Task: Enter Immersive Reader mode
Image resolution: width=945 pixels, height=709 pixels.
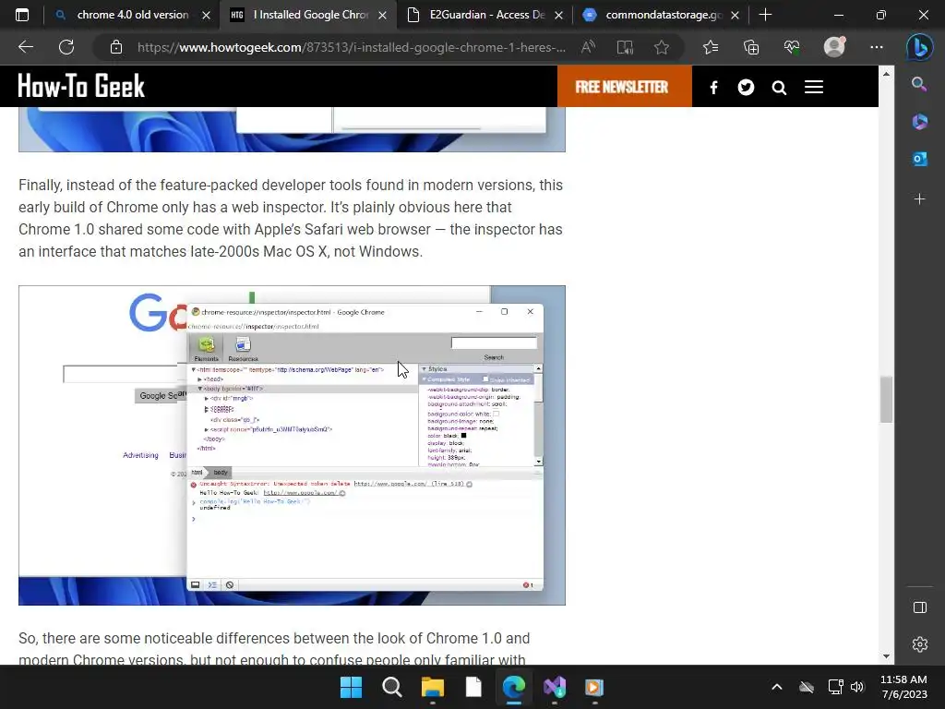Action: pyautogui.click(x=625, y=47)
